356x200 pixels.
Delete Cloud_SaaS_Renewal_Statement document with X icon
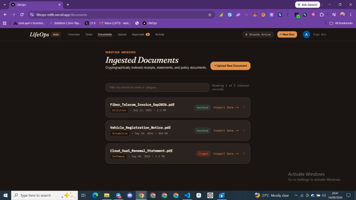coord(244,154)
